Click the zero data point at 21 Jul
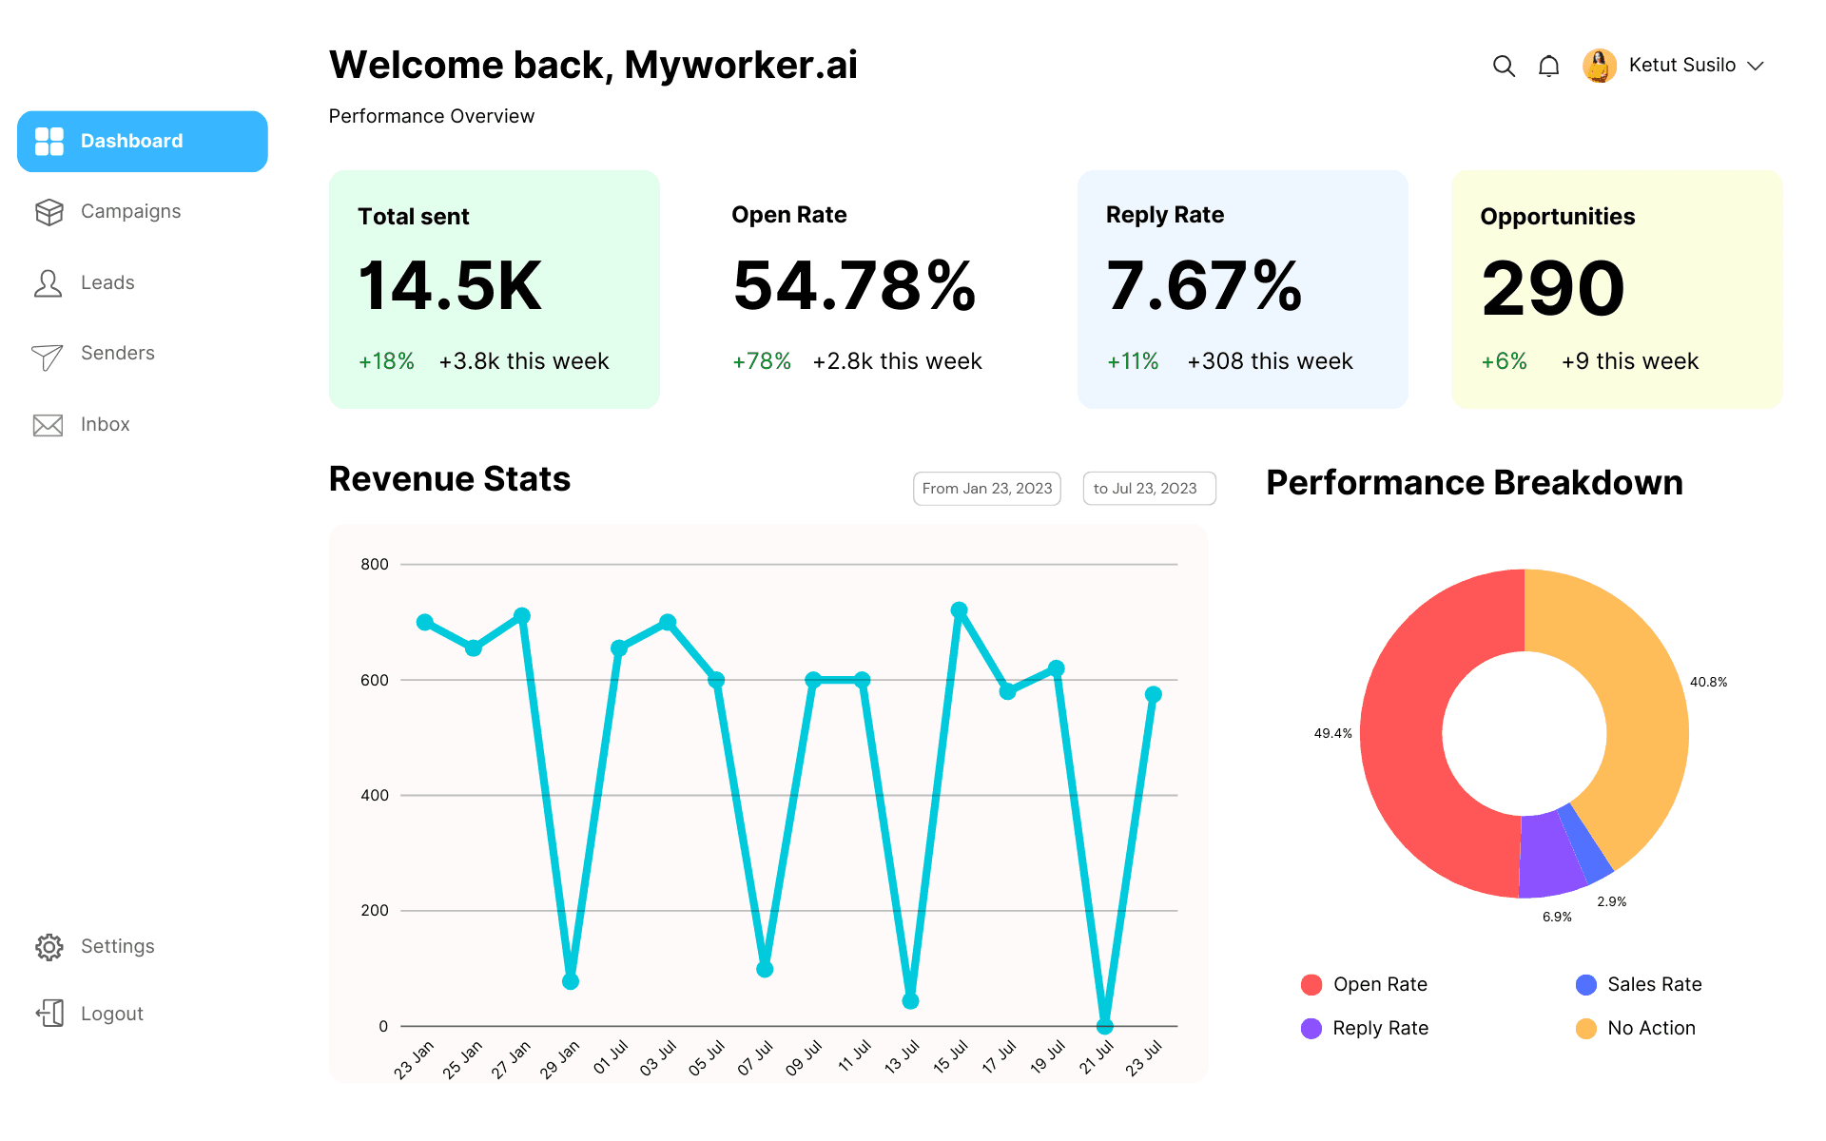 click(x=1105, y=1026)
